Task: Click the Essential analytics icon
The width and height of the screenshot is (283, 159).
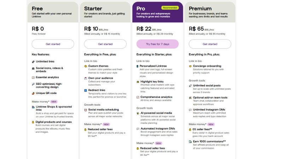Action: (33, 77)
